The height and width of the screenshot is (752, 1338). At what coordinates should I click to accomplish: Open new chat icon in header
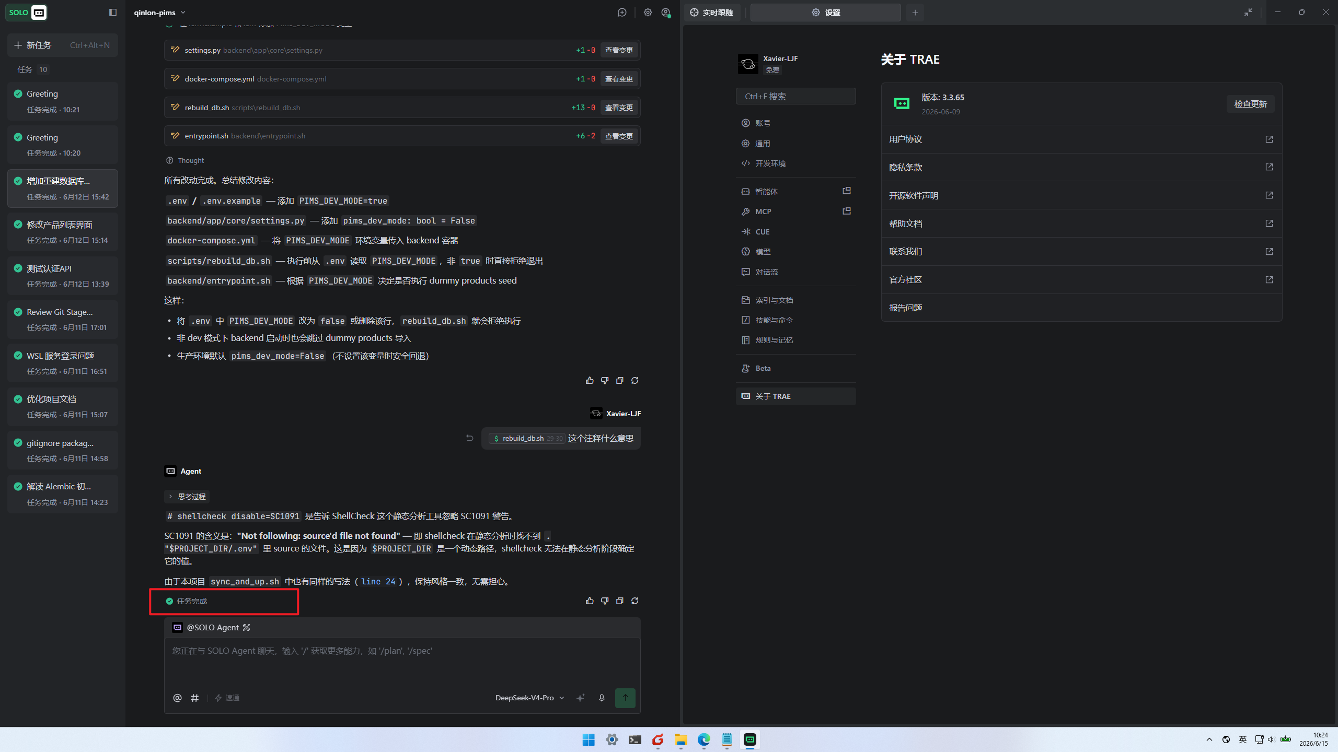622,13
